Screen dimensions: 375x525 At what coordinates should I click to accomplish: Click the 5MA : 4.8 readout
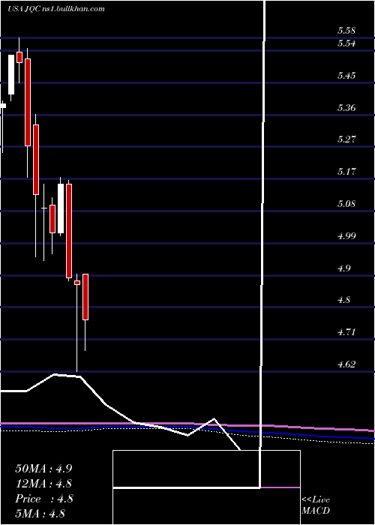[40, 513]
